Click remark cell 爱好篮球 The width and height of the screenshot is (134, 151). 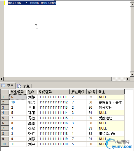point(111,108)
